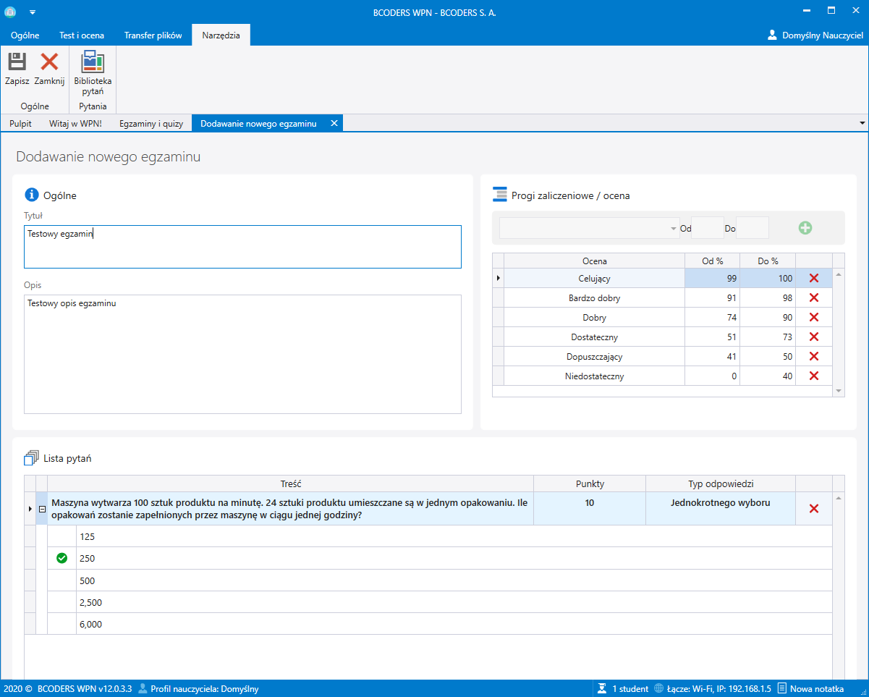The width and height of the screenshot is (869, 697).
Task: Delete Celujący grade row
Action: click(813, 279)
